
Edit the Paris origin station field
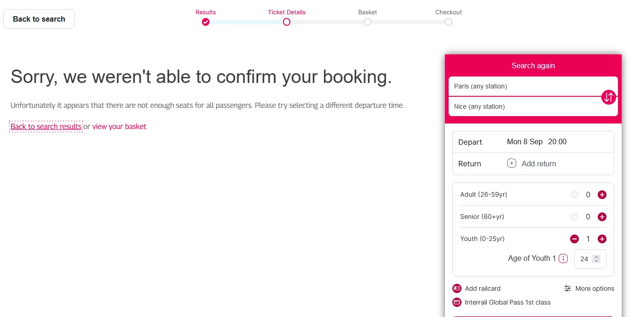tap(525, 86)
